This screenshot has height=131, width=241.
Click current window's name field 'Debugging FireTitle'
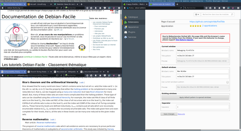pyautogui.click(x=202, y=50)
